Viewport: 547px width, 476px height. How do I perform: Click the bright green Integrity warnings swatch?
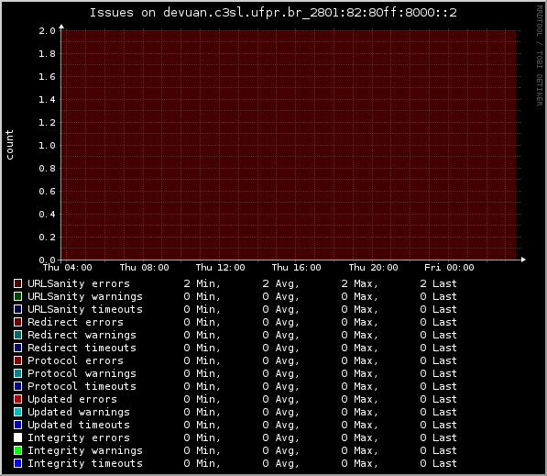17,450
